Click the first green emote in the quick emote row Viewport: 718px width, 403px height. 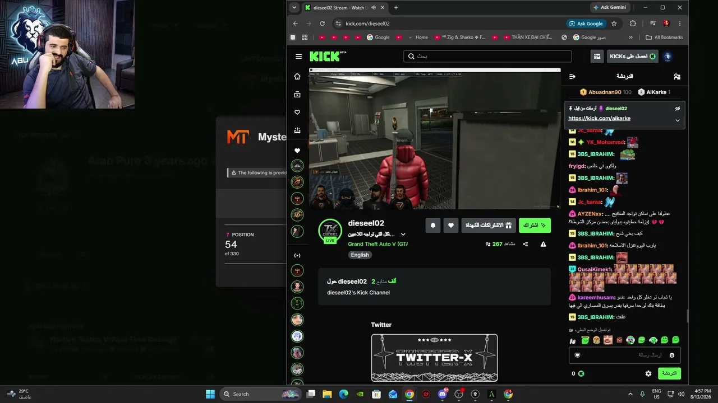(x=585, y=340)
